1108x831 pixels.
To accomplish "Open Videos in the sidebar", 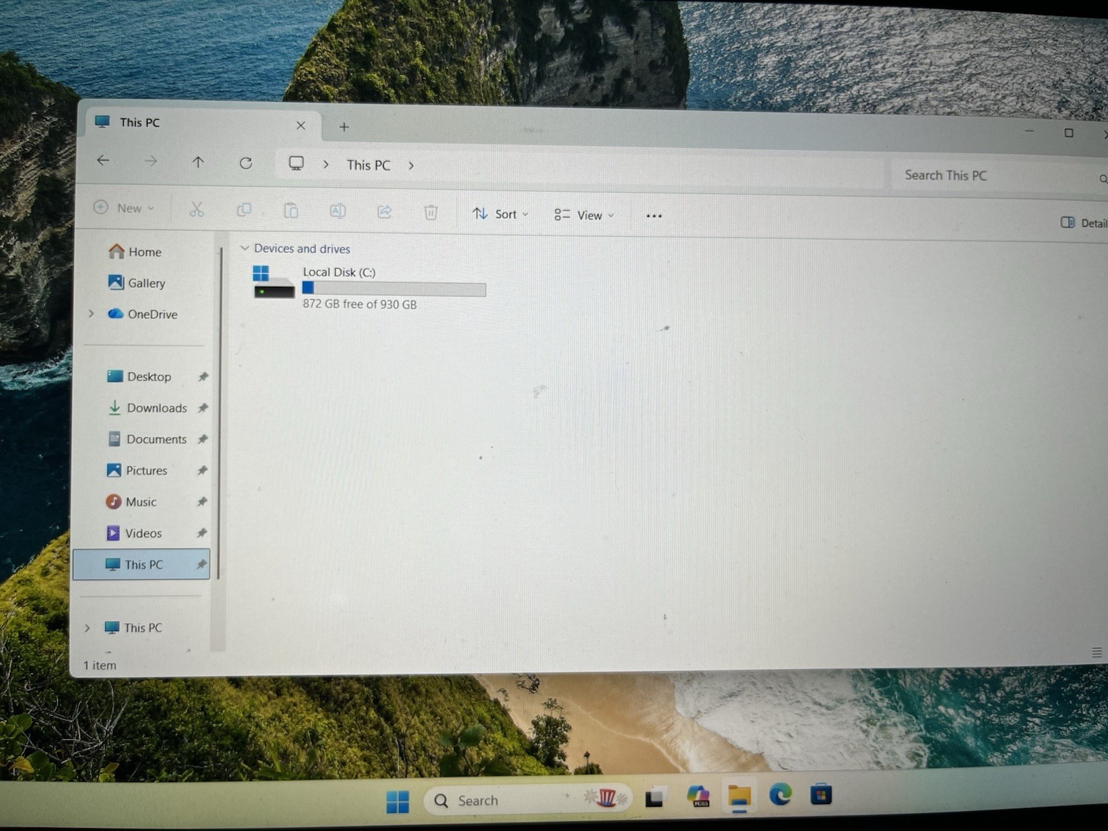I will point(133,533).
